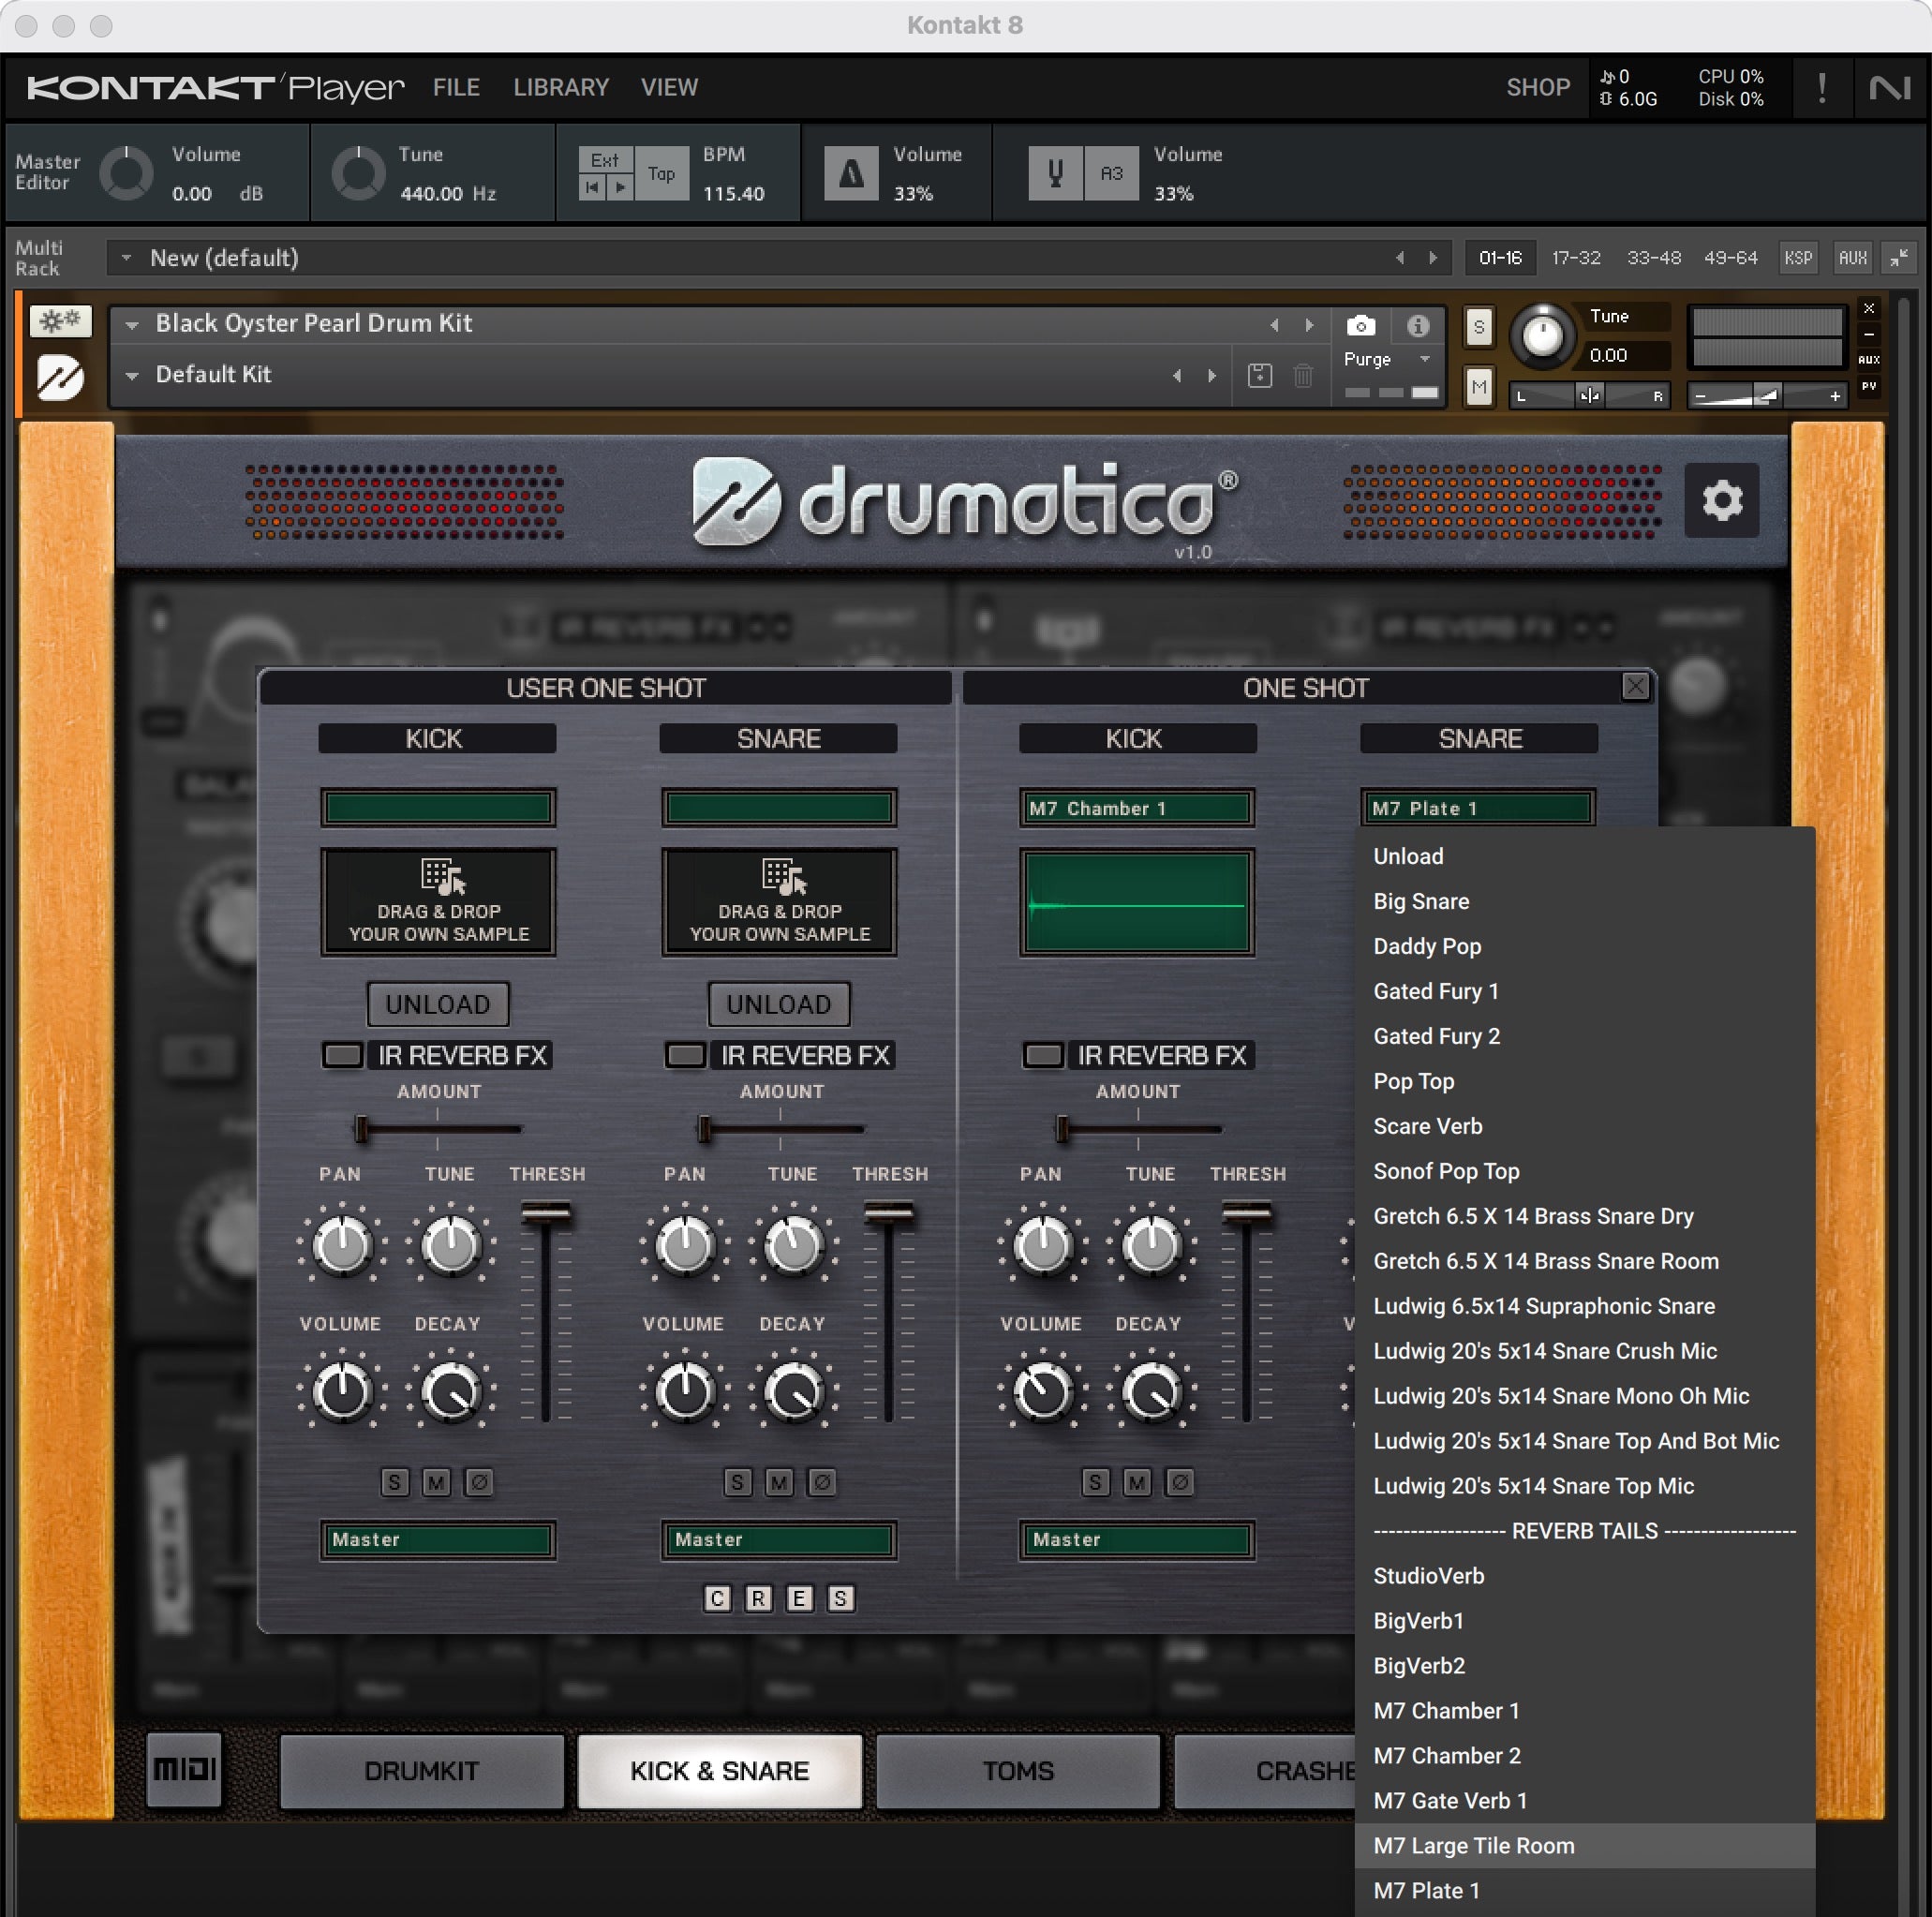Select rack page 17-32
The image size is (1932, 1917).
point(1576,258)
